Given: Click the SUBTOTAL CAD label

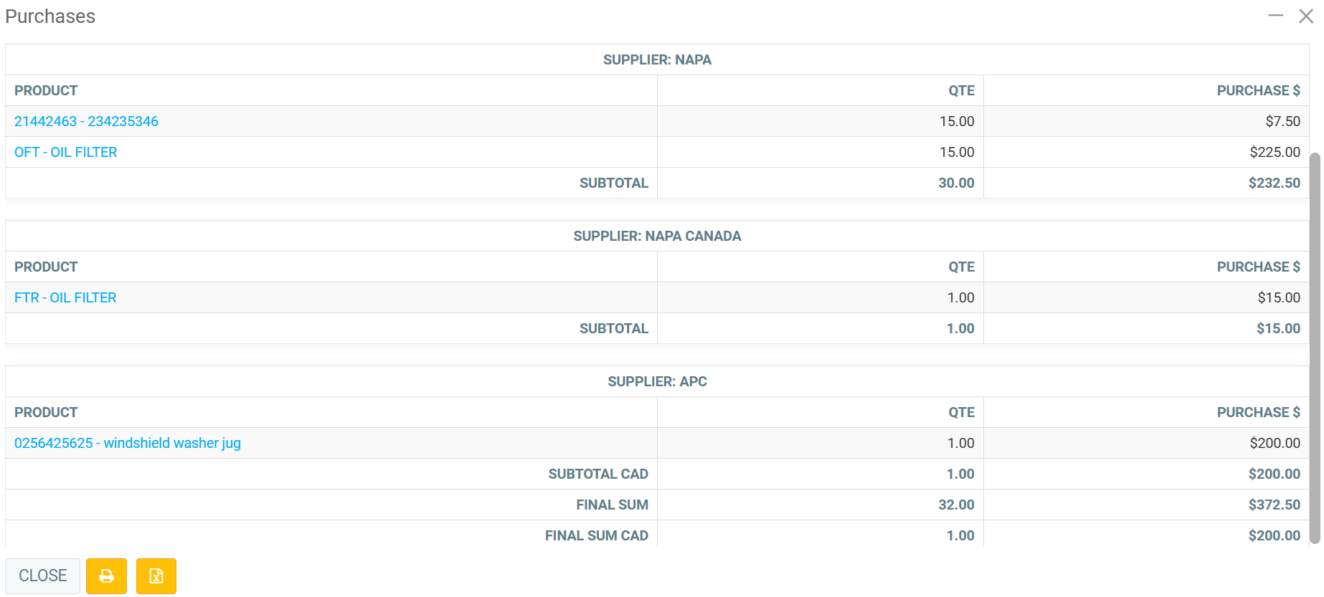Looking at the screenshot, I should coord(598,474).
